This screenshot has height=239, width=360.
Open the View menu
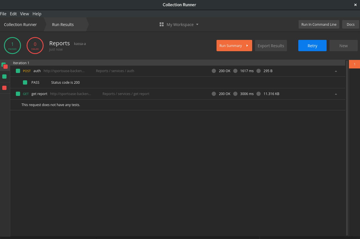(x=25, y=14)
